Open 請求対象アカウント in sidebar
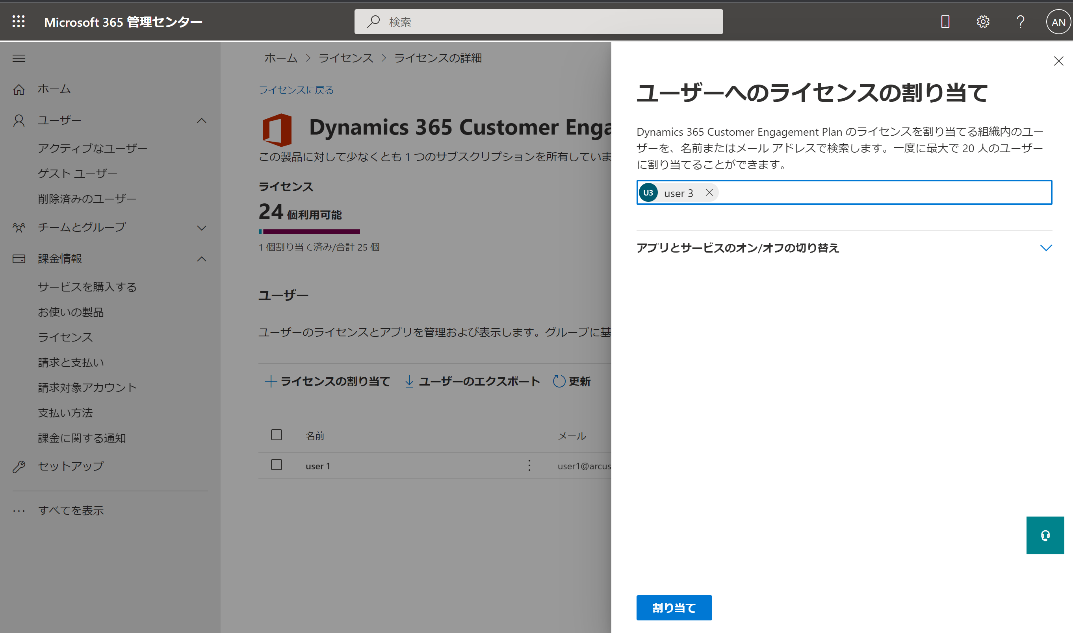The height and width of the screenshot is (633, 1073). click(87, 388)
